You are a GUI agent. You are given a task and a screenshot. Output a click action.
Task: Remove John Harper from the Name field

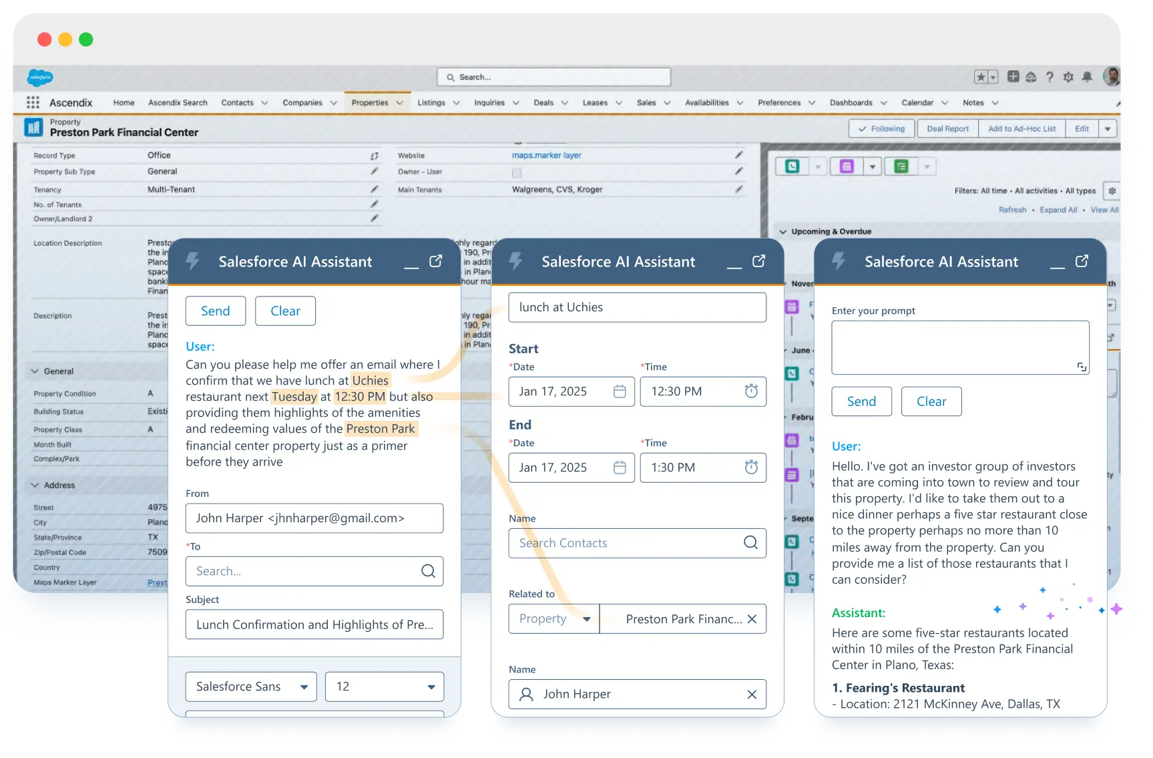pyautogui.click(x=752, y=695)
